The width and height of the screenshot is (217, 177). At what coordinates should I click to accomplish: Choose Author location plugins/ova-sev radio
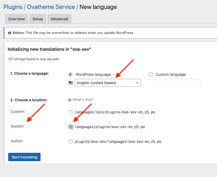71,141
